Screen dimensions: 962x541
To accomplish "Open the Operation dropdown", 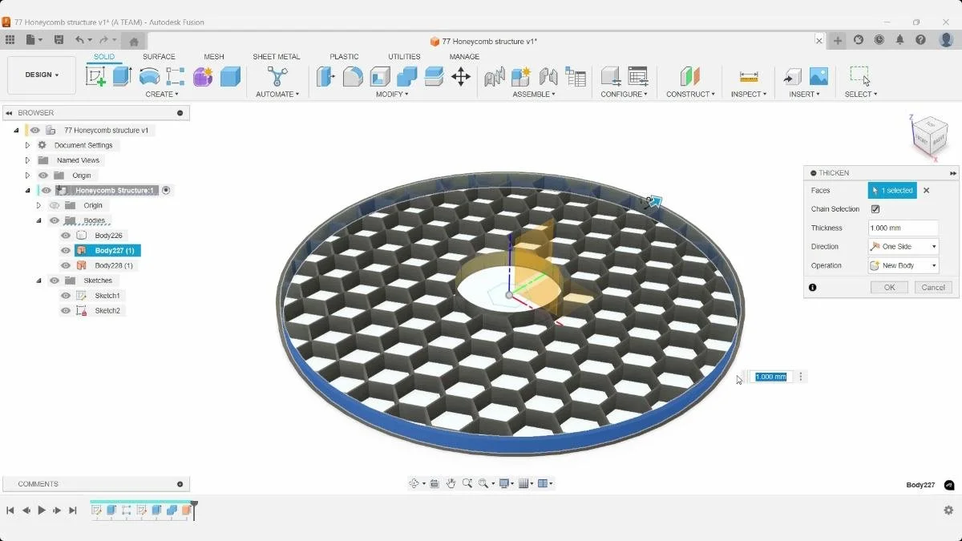I will pyautogui.click(x=903, y=265).
